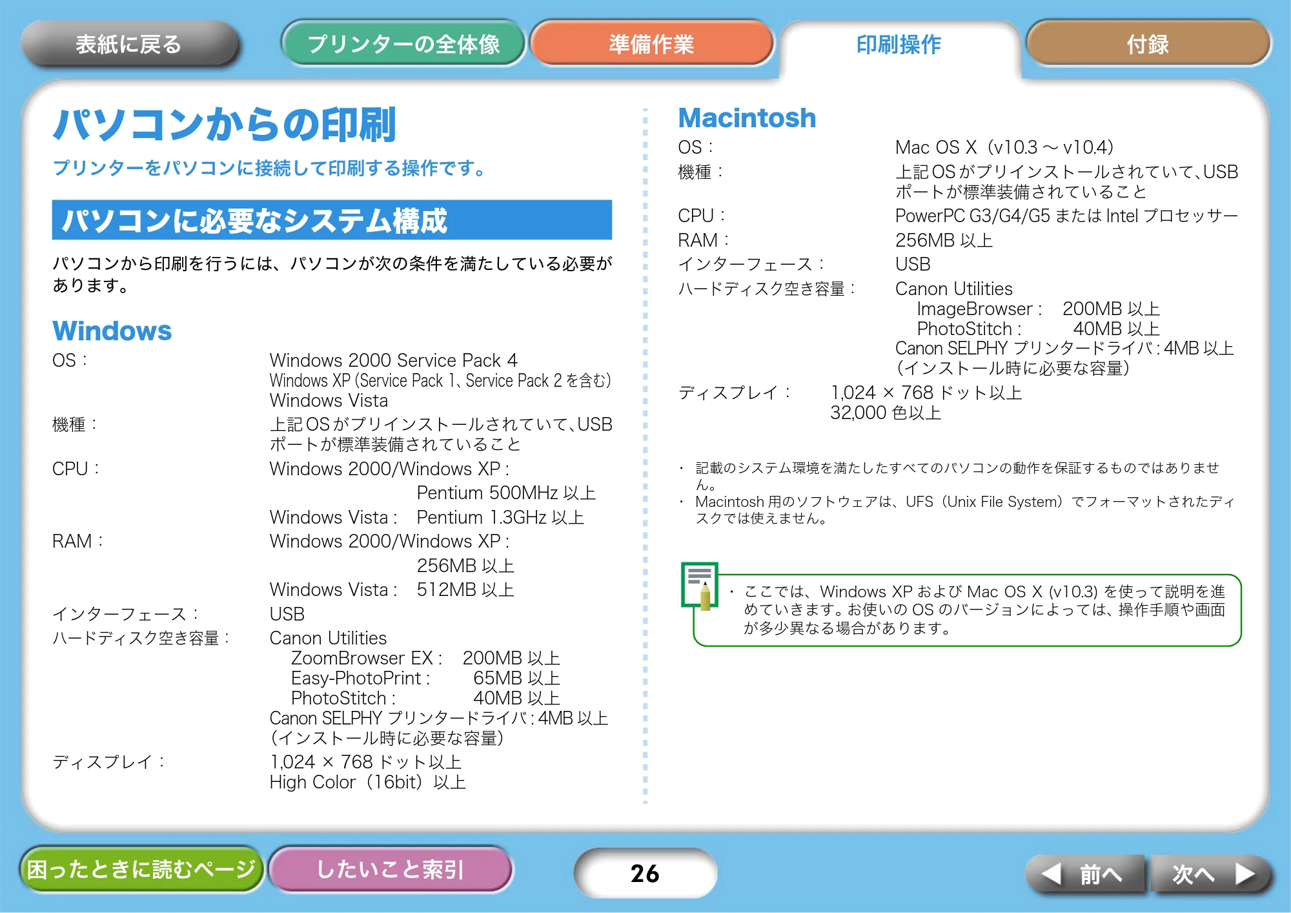
Task: Go to next page with 次へ
Action: [1212, 874]
